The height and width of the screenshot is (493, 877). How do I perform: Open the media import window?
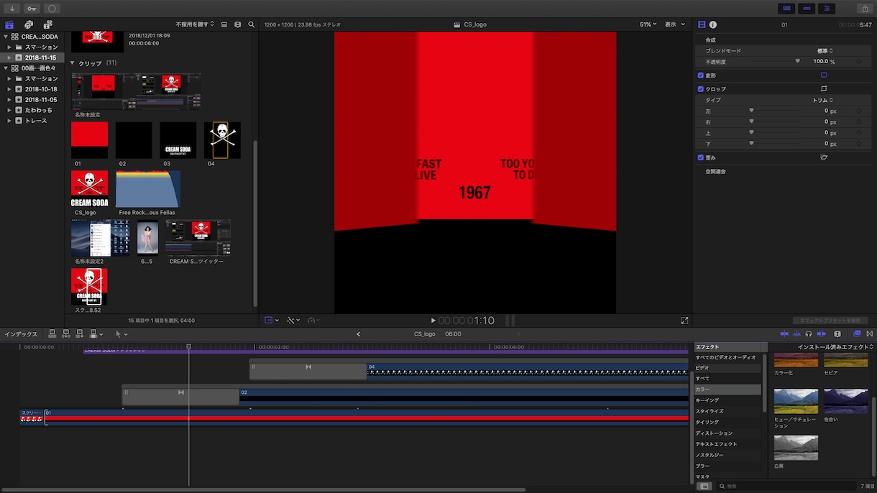pyautogui.click(x=12, y=9)
